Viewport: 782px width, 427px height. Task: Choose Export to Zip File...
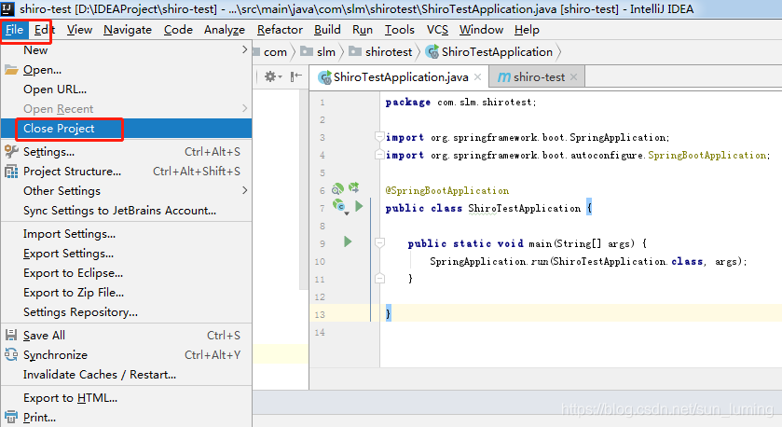[126, 293]
